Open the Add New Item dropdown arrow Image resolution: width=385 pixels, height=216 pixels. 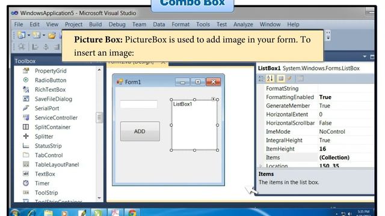tap(44, 35)
